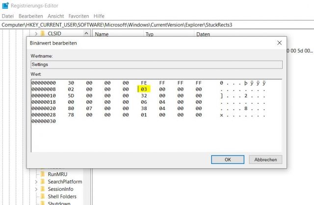This screenshot has width=314, height=205.
Task: Select the 32 byte at offset 00000010
Action: [x=144, y=95]
